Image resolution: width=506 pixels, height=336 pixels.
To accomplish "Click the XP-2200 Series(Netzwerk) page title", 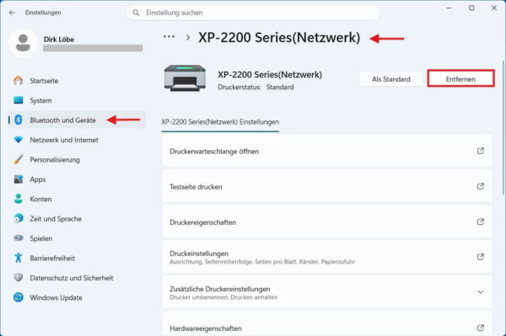I will [279, 38].
